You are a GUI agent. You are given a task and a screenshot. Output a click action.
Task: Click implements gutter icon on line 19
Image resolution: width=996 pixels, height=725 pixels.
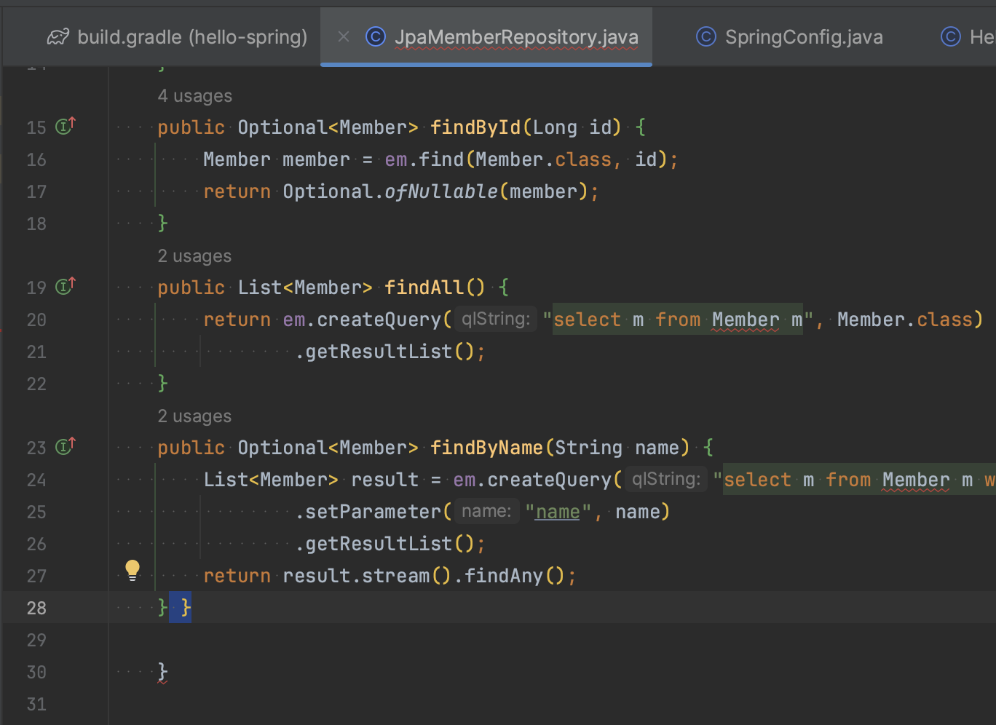click(x=66, y=287)
